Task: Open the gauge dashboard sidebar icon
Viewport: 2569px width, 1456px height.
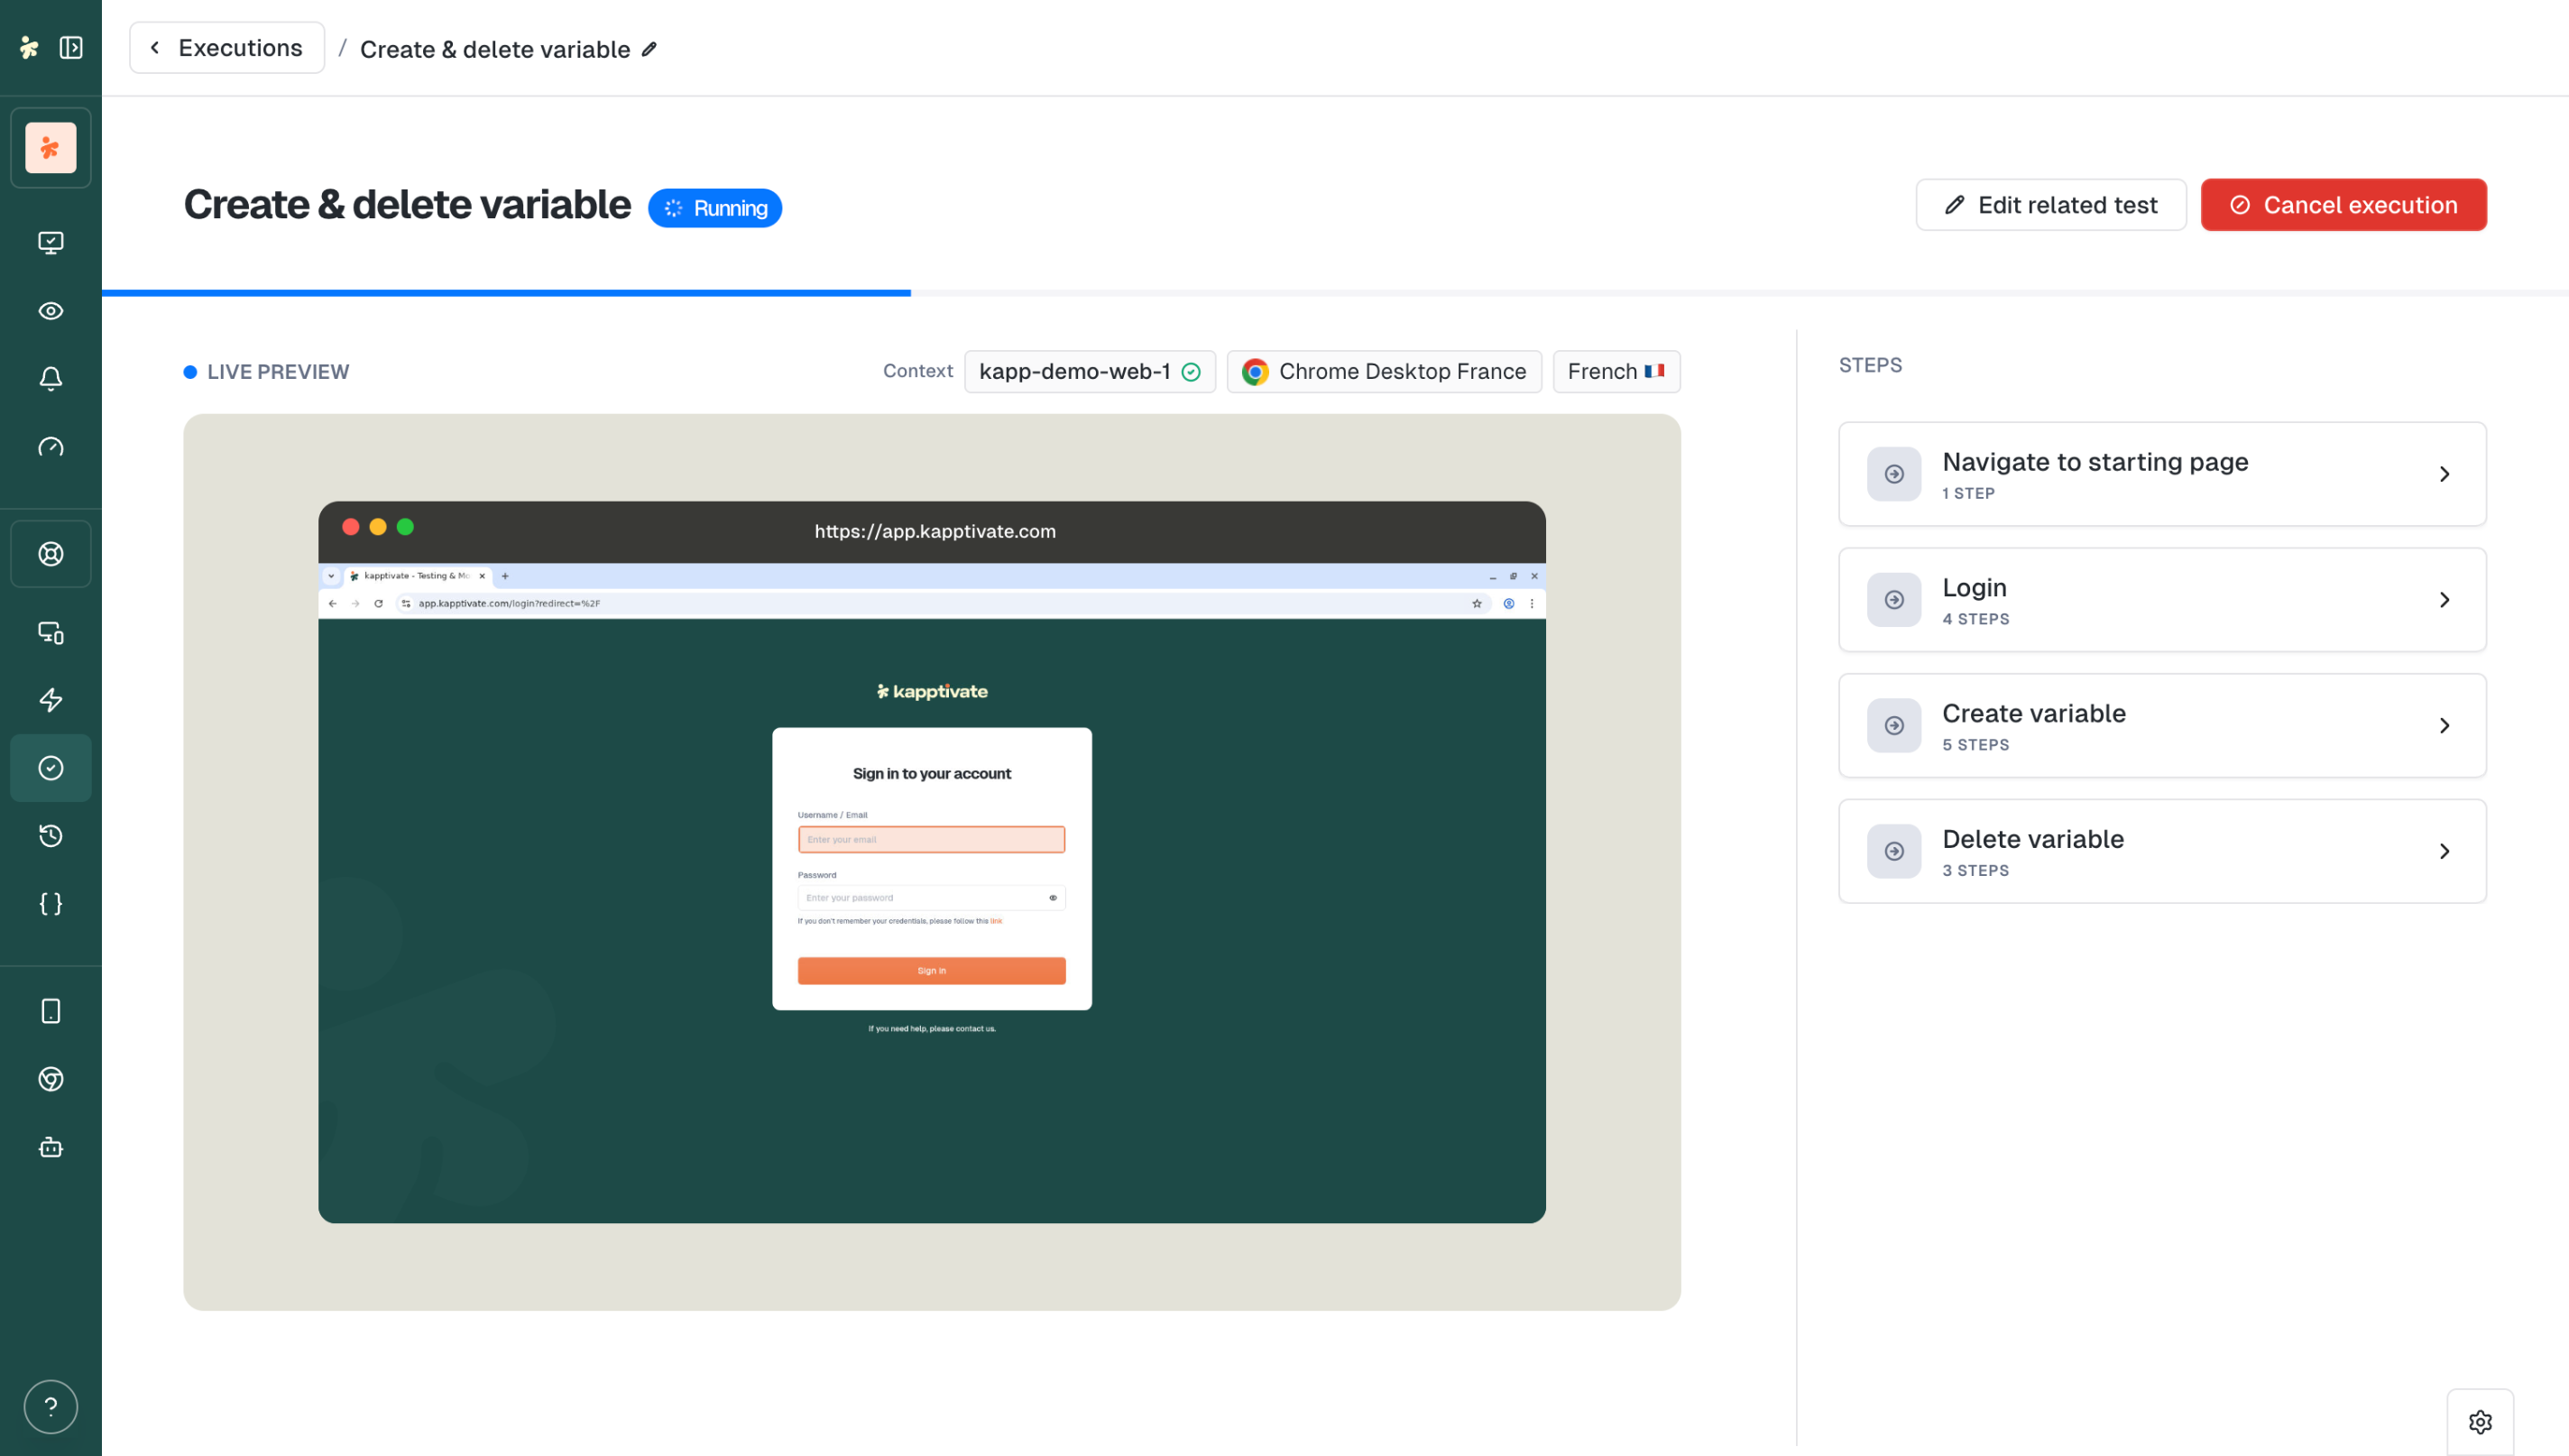Action: 51,447
